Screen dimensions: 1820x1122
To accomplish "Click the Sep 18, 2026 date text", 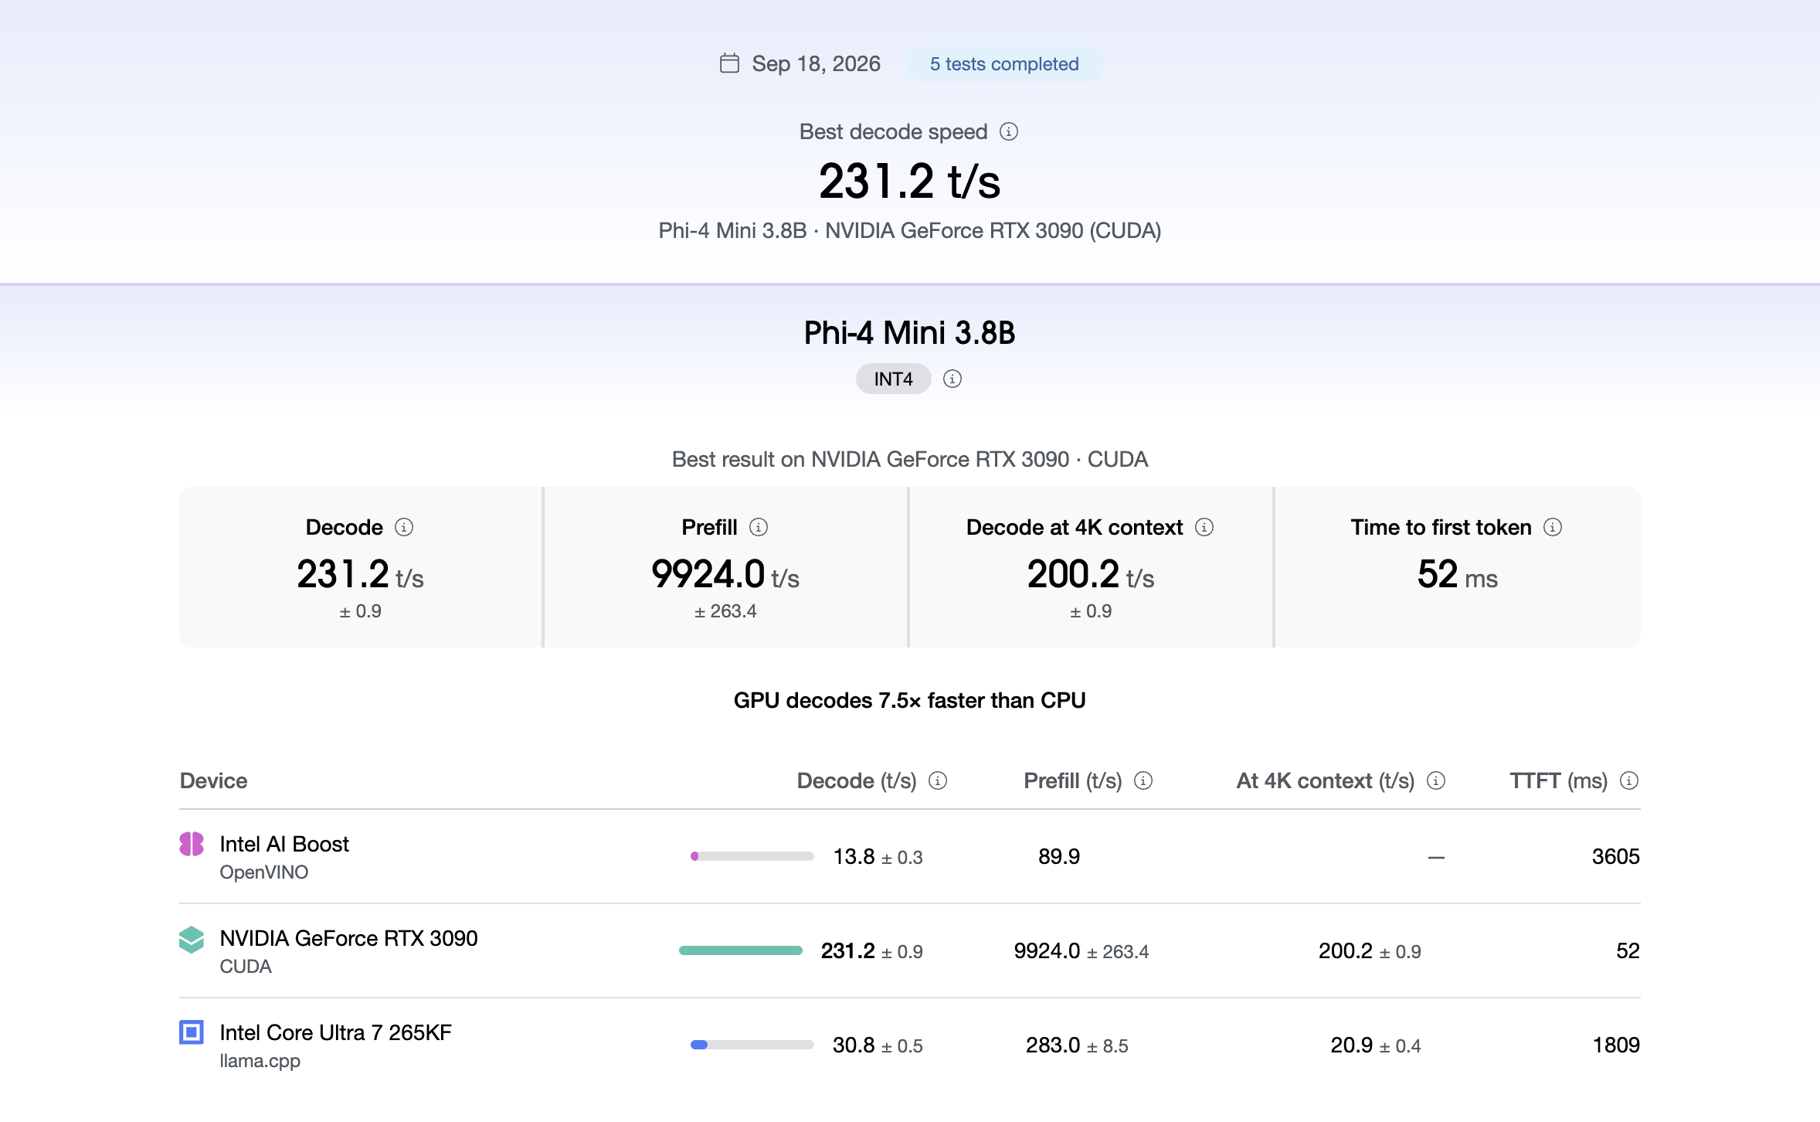I will pos(816,63).
